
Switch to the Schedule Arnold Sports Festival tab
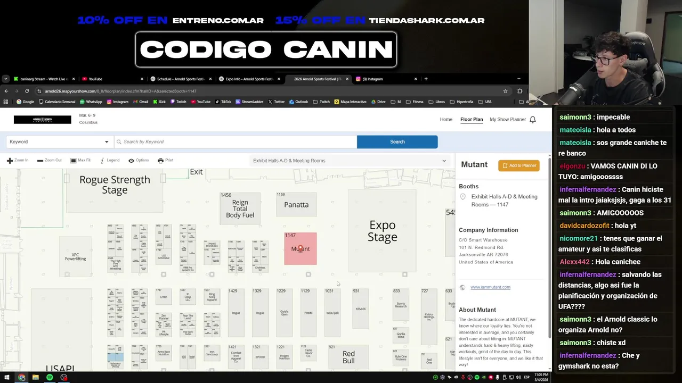pyautogui.click(x=180, y=79)
